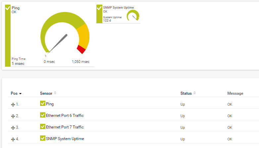Click check icon for Ethernet Port 6 Traffic
Image resolution: width=259 pixels, height=148 pixels.
[x=42, y=115]
